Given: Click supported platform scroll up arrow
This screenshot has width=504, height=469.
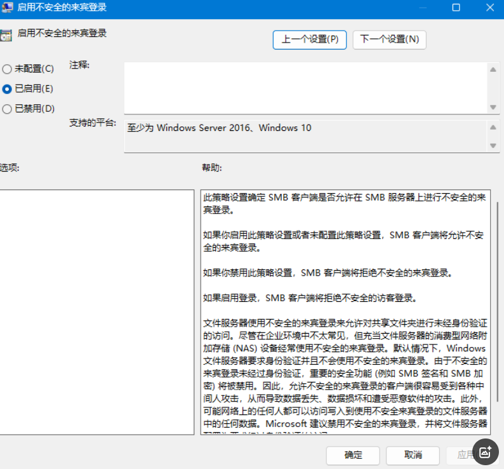Looking at the screenshot, I should click(493, 128).
